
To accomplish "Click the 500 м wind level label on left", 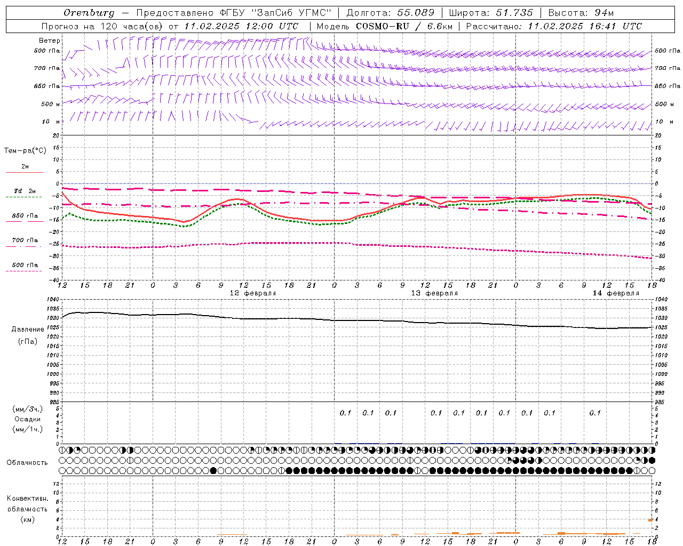I will tap(51, 104).
